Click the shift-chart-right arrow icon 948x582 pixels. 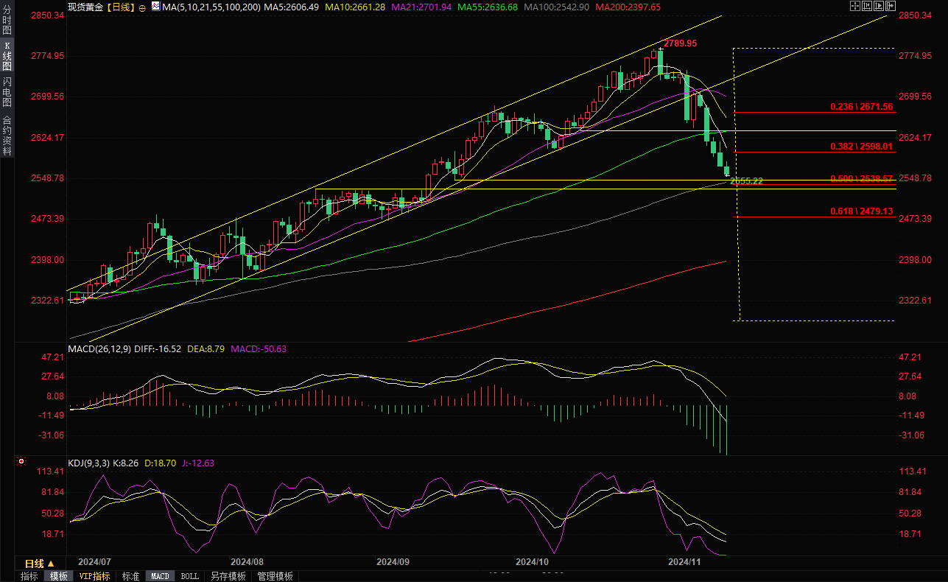tap(891, 6)
